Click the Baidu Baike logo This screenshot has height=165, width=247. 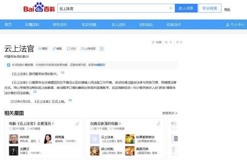39,7
